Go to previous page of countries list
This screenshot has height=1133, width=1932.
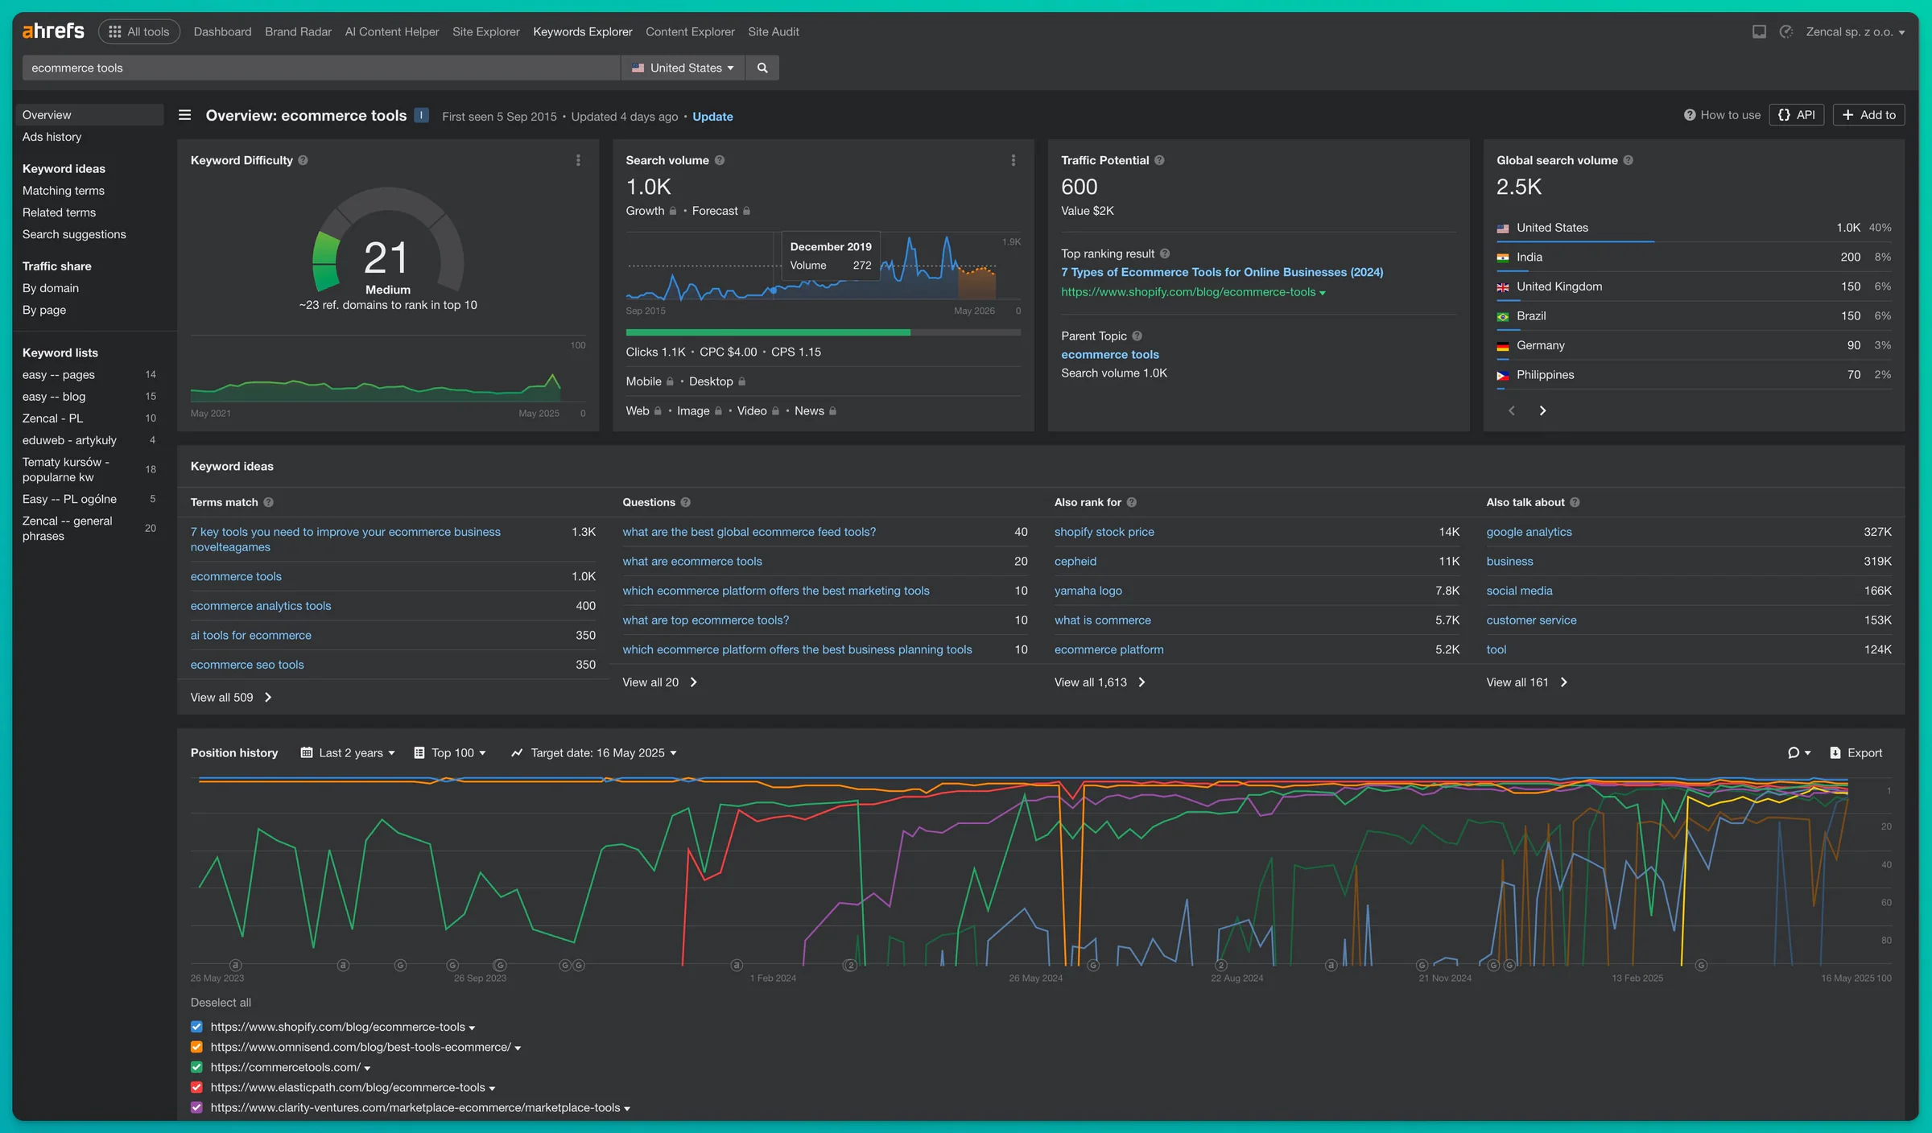click(1512, 410)
